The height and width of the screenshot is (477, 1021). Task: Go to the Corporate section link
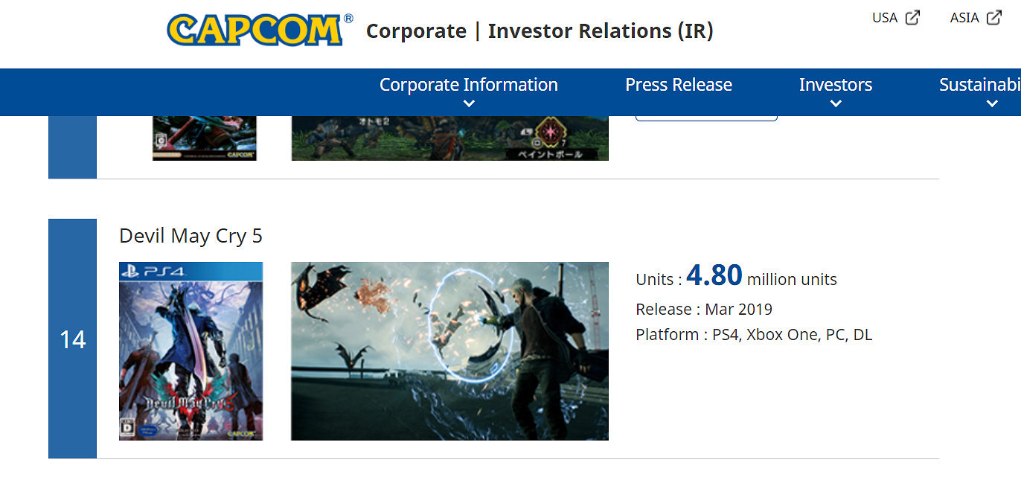click(416, 31)
